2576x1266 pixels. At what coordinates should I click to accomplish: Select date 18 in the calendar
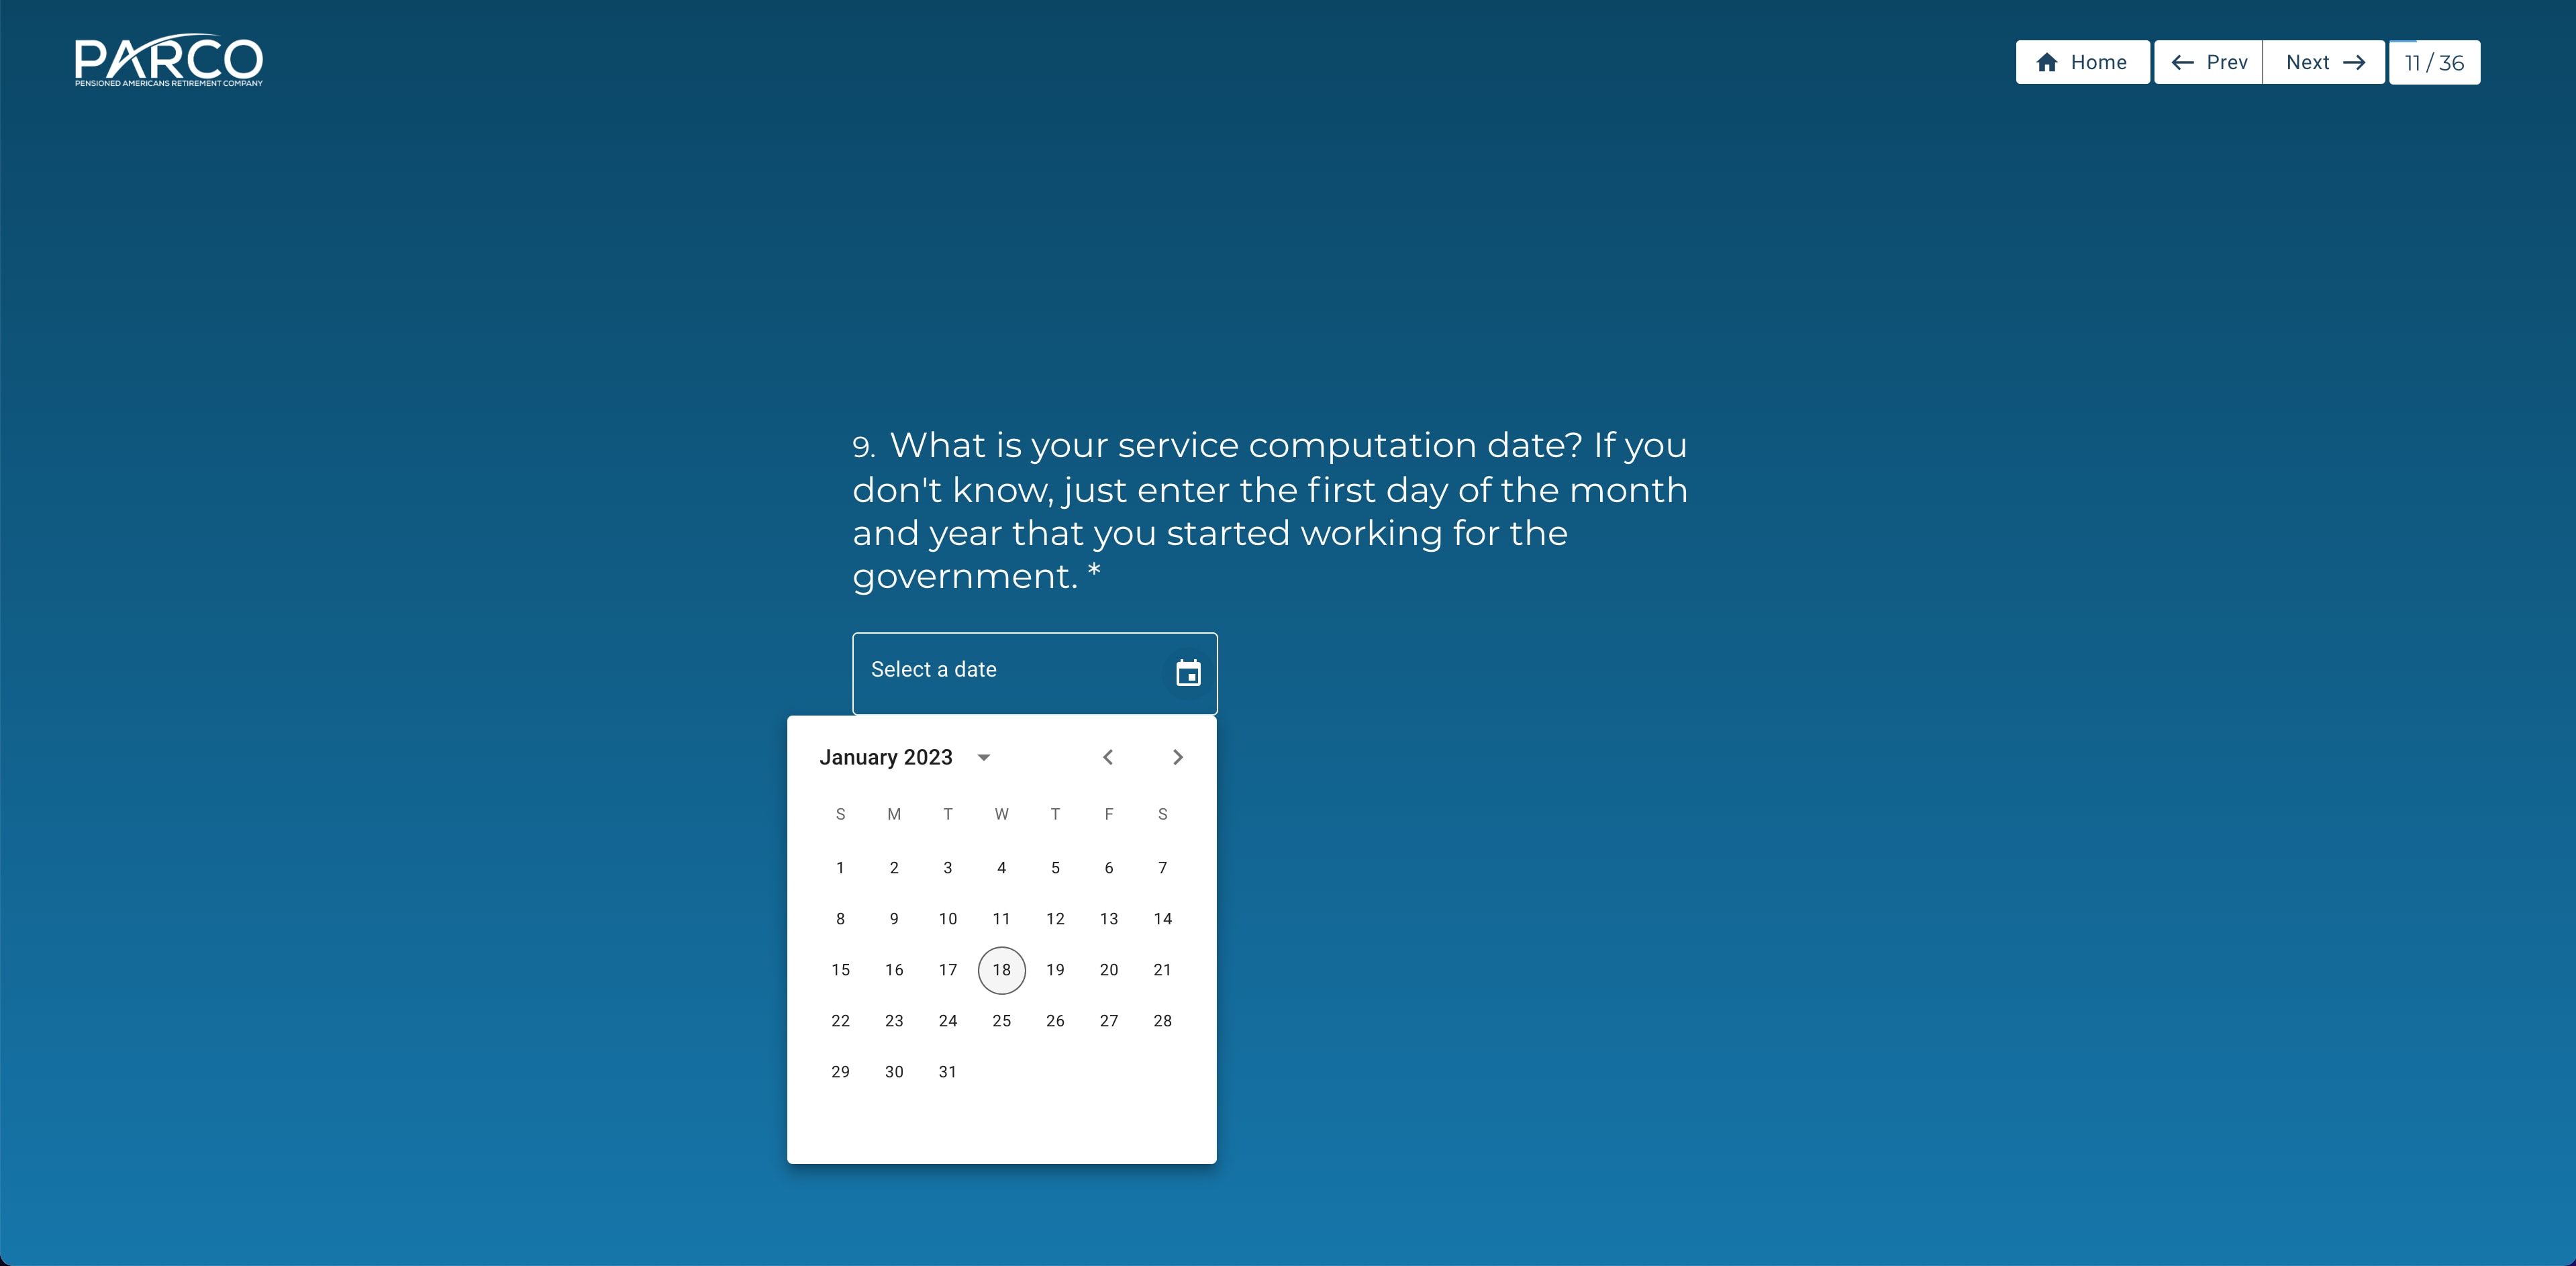click(1002, 969)
